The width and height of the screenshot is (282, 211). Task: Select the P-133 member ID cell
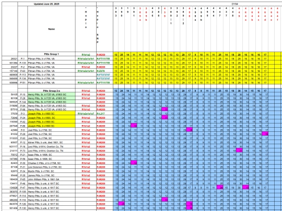[22, 63]
